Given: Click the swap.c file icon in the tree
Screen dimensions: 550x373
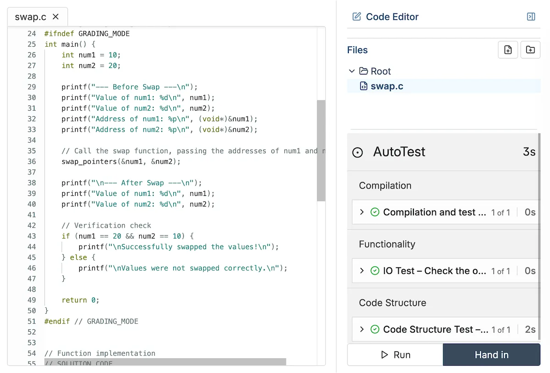Looking at the screenshot, I should tap(364, 86).
